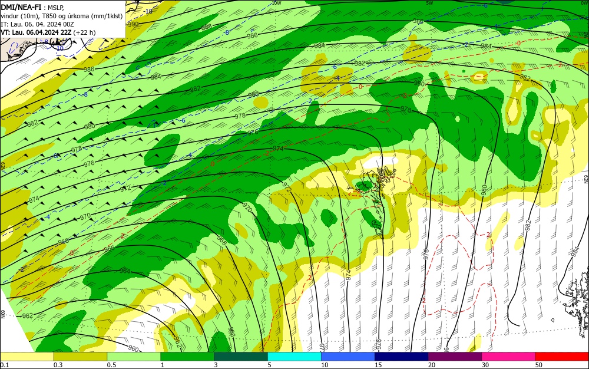Click the legend value "20"

coord(432,365)
